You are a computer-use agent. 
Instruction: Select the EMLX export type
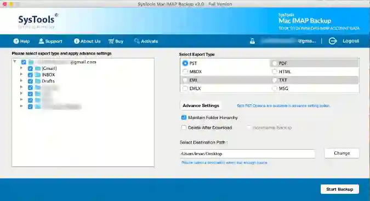tap(185, 88)
